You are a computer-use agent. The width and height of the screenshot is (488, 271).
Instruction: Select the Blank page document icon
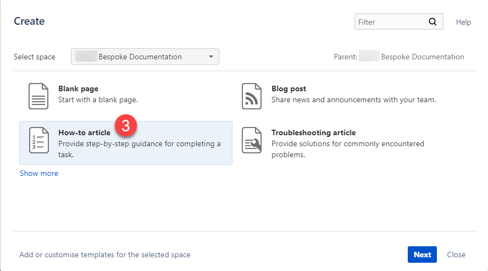tap(38, 96)
